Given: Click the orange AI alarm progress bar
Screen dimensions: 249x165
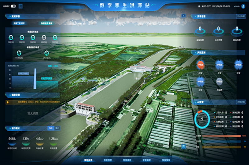Looking at the screenshot, I should click(221, 136).
